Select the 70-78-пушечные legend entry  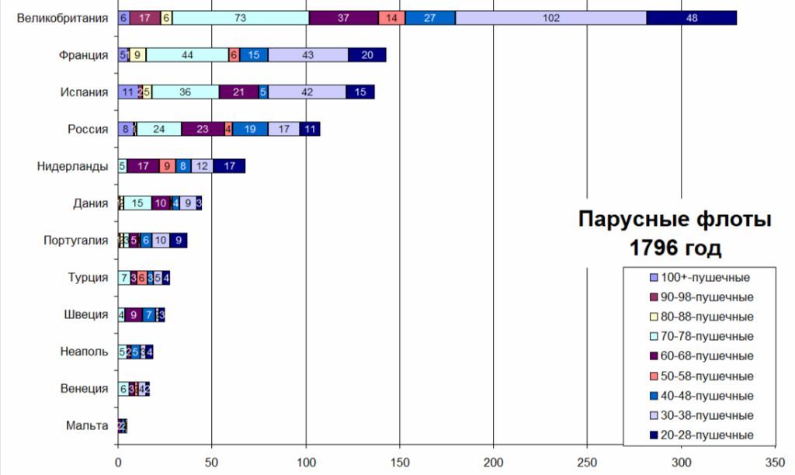pyautogui.click(x=701, y=337)
